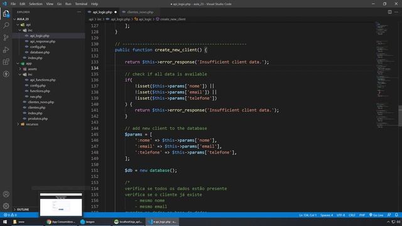Click the errors and warnings status indicator
Screen dimensions: 402x226
10,215
